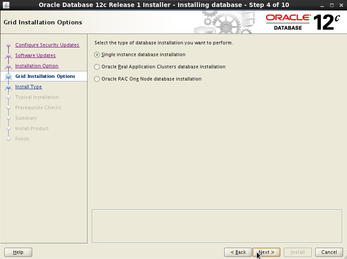347x259 pixels.
Task: Click the Java icon in title bar
Action: coord(6,5)
